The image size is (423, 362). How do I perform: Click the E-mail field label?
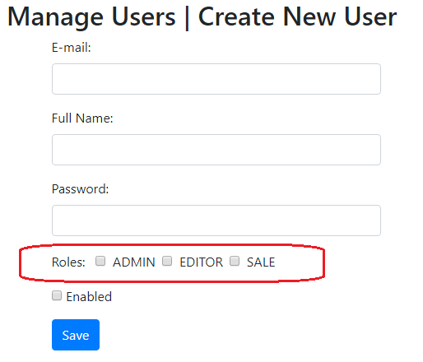tap(72, 48)
